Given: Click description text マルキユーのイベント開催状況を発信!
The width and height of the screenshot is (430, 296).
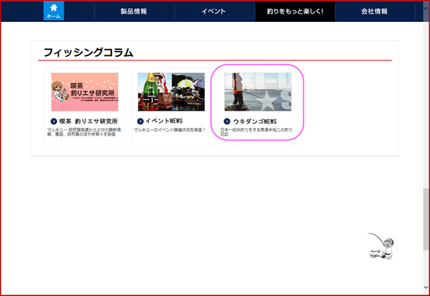Looking at the screenshot, I should coord(170,129).
